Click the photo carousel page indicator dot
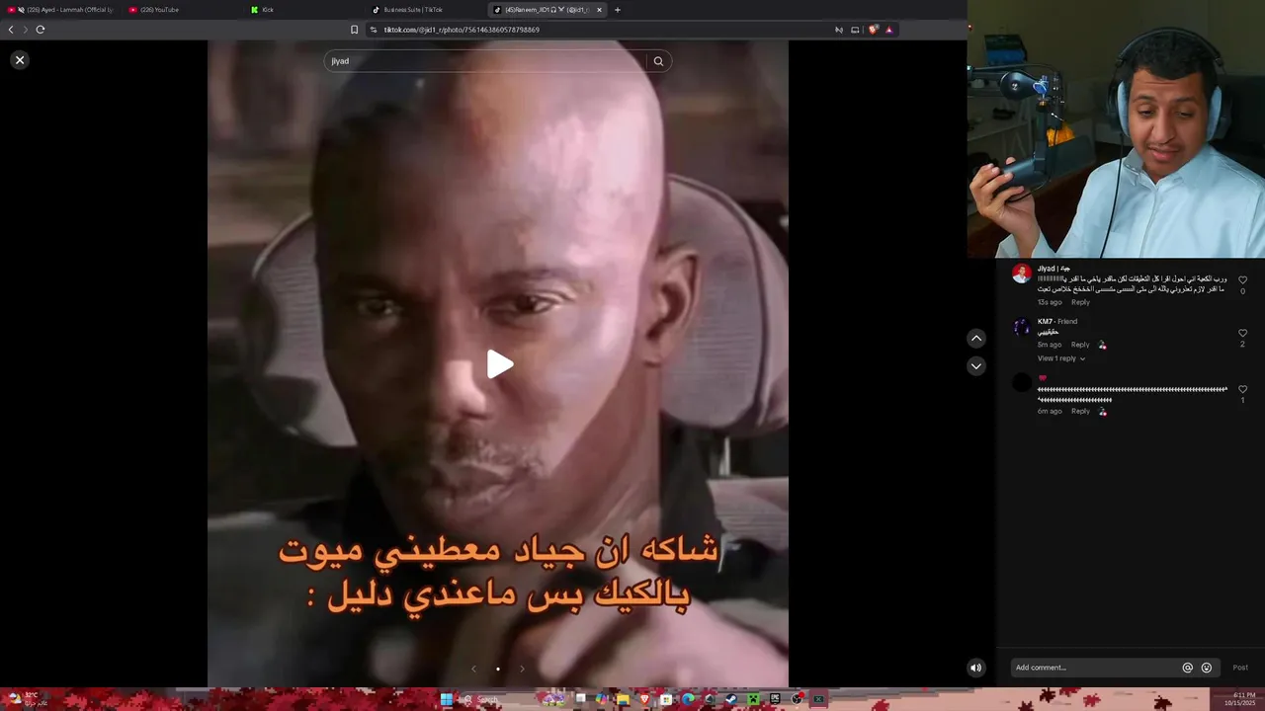 (497, 669)
